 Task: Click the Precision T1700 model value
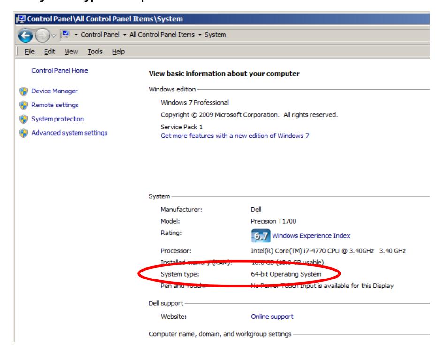tap(273, 221)
